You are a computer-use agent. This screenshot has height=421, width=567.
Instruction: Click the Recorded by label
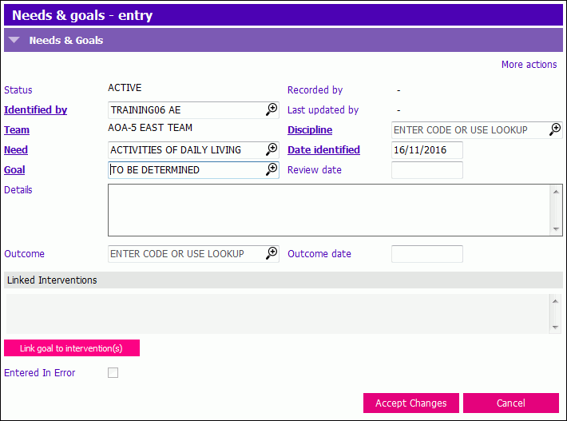(x=315, y=89)
